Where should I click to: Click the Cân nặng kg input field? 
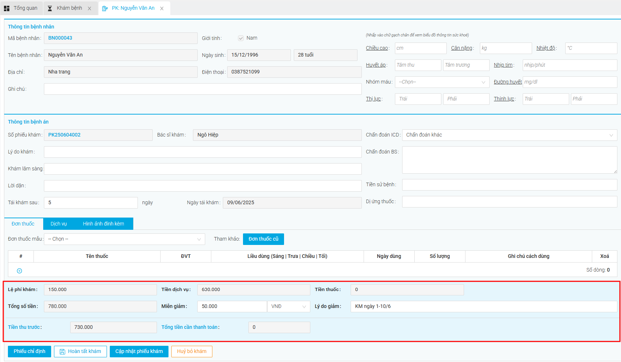506,48
